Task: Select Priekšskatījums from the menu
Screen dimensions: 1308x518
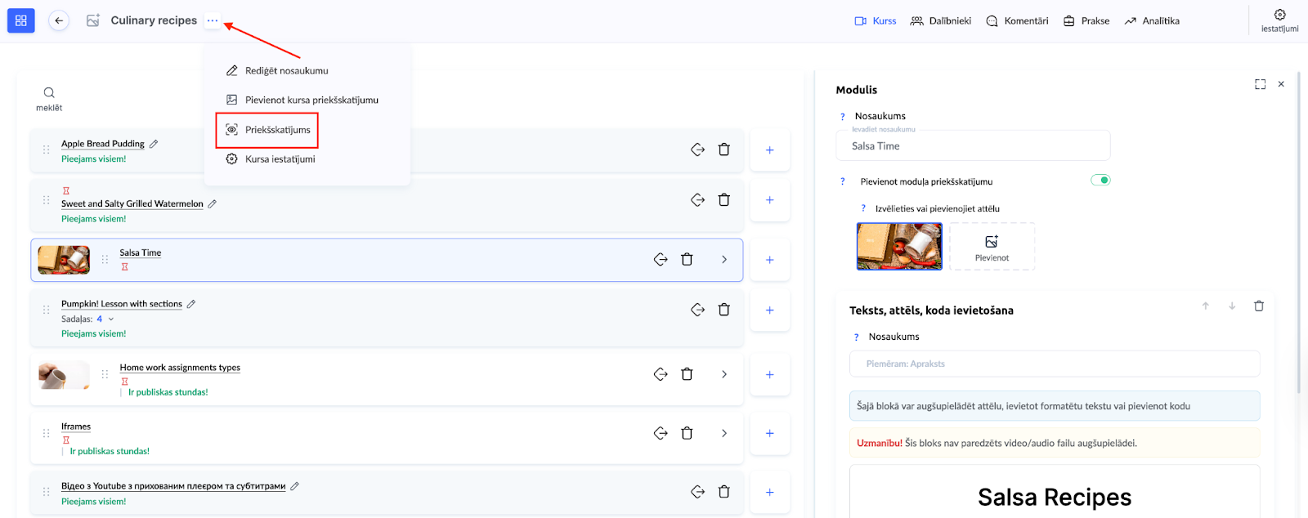Action: click(x=277, y=130)
